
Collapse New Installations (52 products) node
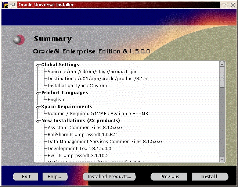click(38, 121)
